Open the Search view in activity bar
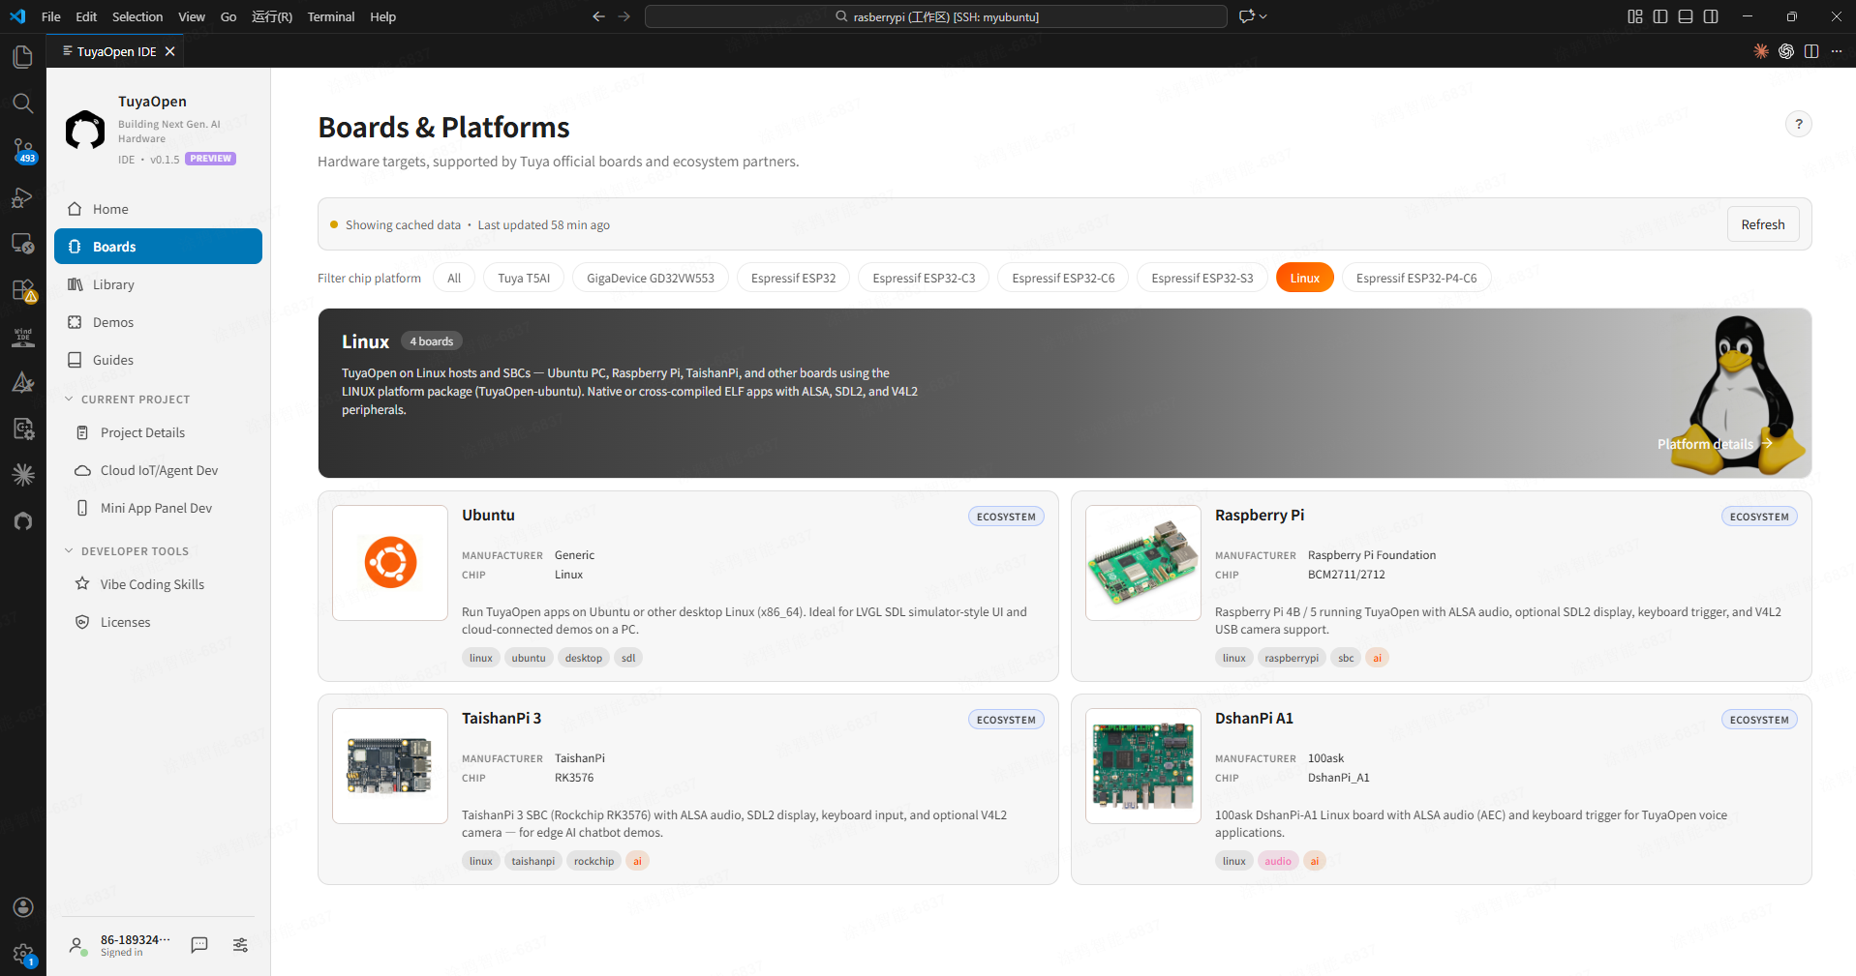This screenshot has width=1856, height=976. click(x=22, y=104)
